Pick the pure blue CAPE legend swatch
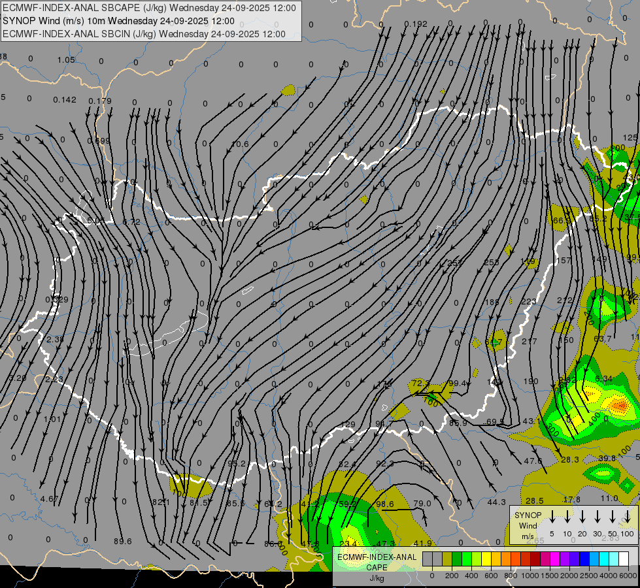This screenshot has width=640, height=588. tap(584, 559)
